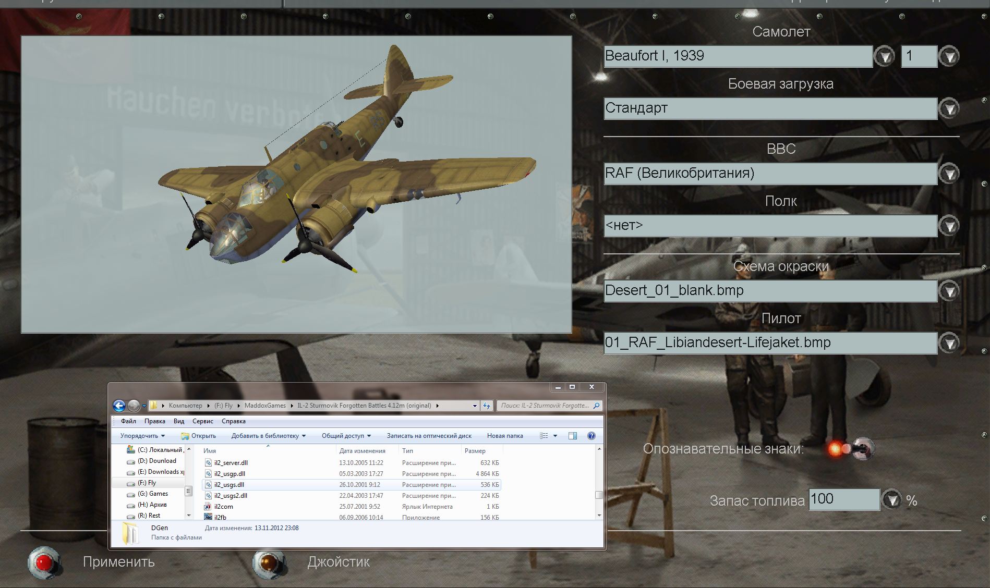
Task: Open the Правка menu
Action: [155, 421]
